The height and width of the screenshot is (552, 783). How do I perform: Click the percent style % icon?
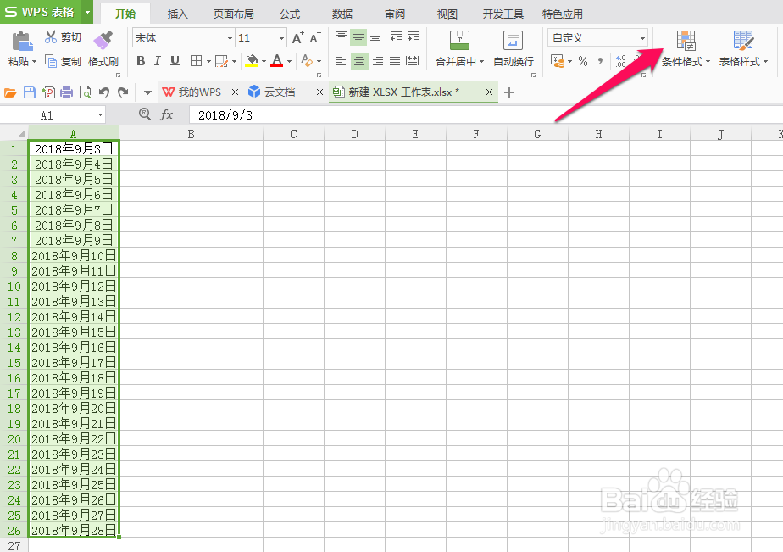[x=581, y=61]
